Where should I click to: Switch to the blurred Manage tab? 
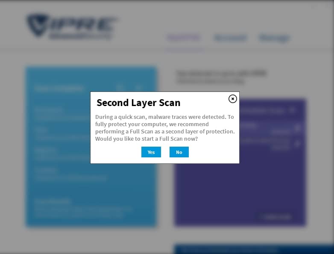tap(275, 38)
